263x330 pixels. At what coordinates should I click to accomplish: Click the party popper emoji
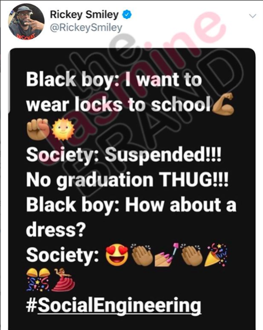[216, 255]
